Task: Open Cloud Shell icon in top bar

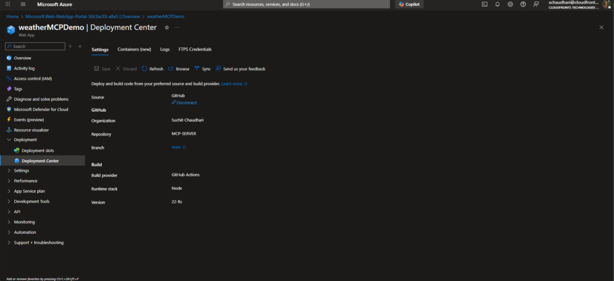Action: (x=484, y=4)
